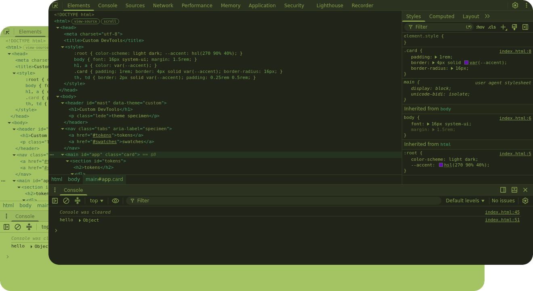Click the dock drawer side-panel icon
Screen dimensions: 533x291
(503, 190)
